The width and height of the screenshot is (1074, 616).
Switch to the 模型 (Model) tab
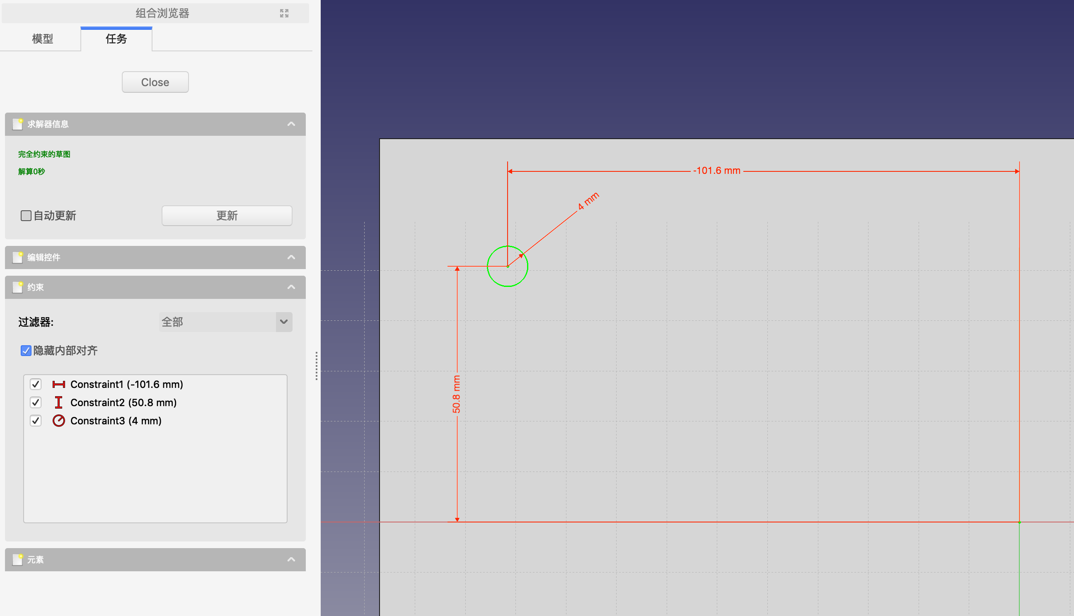coord(42,39)
